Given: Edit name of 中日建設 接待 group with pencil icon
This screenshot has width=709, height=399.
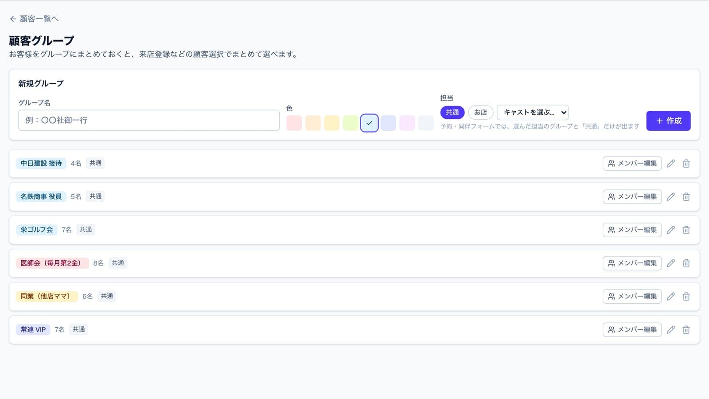Looking at the screenshot, I should pyautogui.click(x=671, y=164).
